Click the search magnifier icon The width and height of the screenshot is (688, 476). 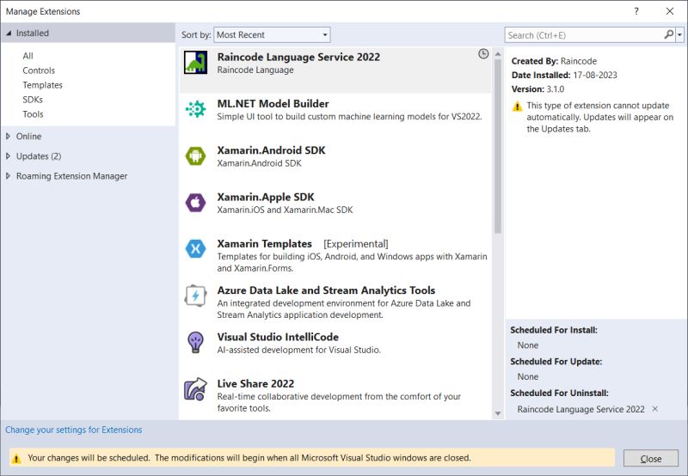669,34
